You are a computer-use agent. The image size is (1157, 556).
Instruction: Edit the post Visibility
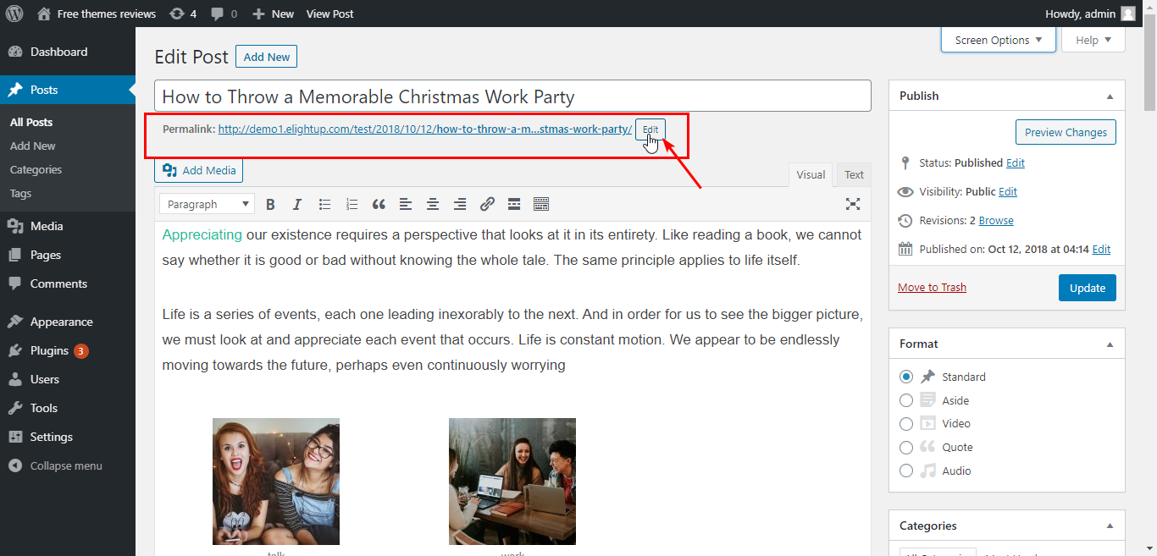tap(1008, 191)
